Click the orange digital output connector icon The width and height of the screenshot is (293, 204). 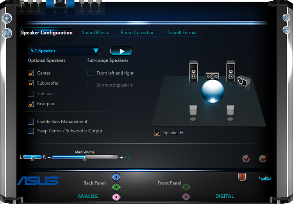pos(242,177)
